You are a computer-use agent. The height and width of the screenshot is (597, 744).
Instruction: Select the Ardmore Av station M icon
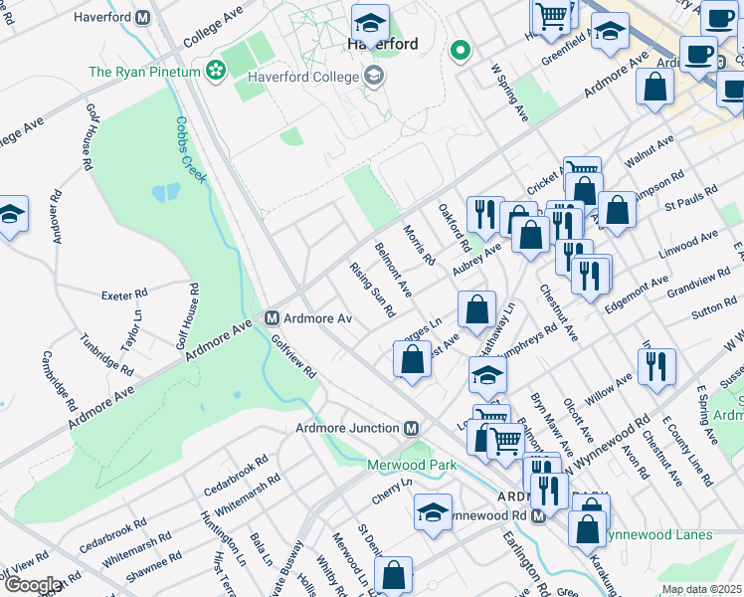coord(272,318)
